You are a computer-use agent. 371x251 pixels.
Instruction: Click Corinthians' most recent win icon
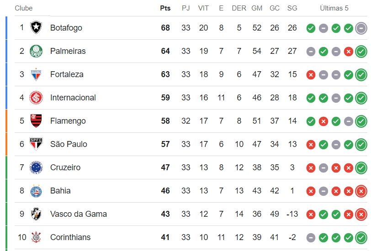pyautogui.click(x=361, y=238)
